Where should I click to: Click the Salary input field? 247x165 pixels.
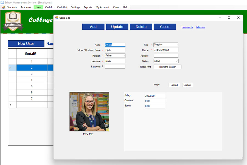coord(155,96)
